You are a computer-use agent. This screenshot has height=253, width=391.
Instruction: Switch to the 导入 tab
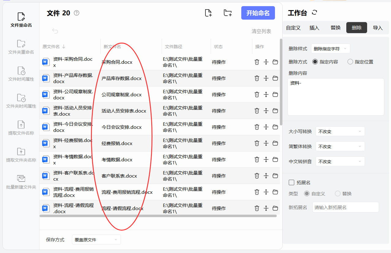(x=378, y=28)
